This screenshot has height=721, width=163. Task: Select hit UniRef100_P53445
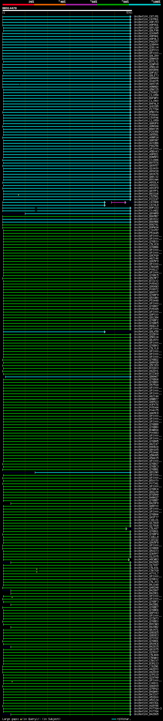click(146, 233)
